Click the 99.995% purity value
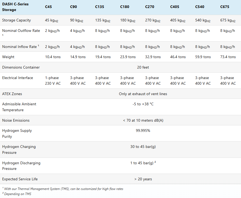Screen dimensions: 241x198 pos(143,131)
